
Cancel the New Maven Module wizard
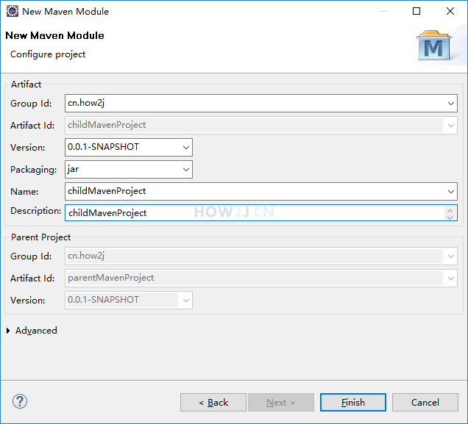425,402
